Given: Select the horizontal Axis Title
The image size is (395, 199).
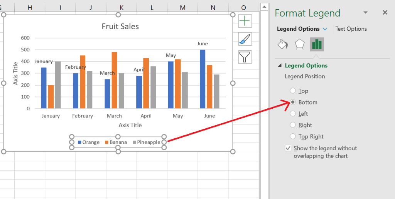Looking at the screenshot, I should 130,125.
